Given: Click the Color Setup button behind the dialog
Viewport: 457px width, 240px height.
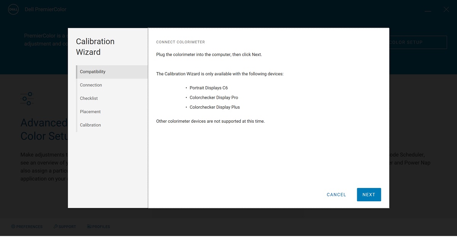Looking at the screenshot, I should (418, 42).
